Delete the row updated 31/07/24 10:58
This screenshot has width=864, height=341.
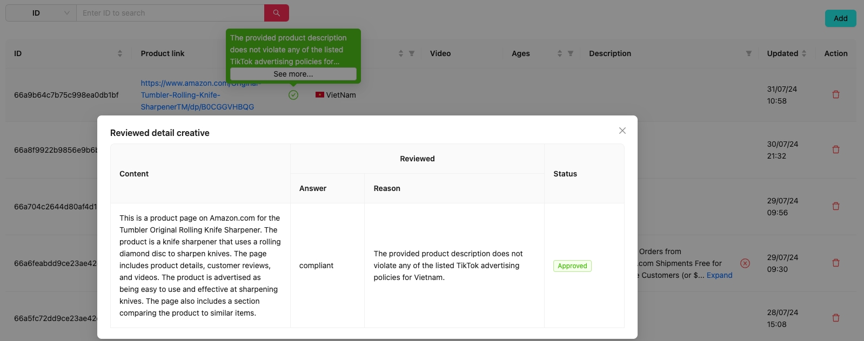835,95
